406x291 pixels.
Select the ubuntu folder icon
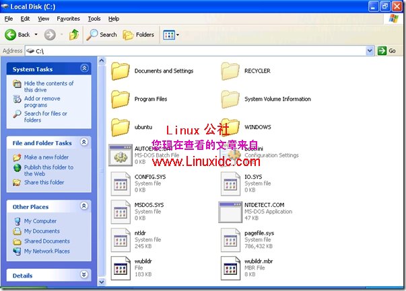pos(120,128)
